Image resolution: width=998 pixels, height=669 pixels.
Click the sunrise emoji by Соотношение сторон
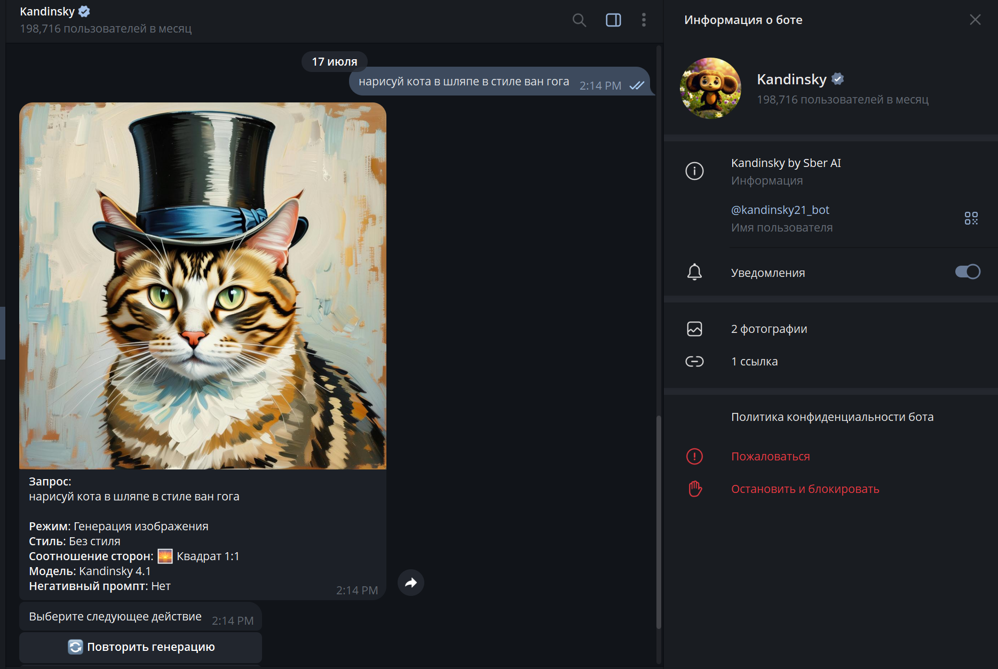pyautogui.click(x=165, y=556)
